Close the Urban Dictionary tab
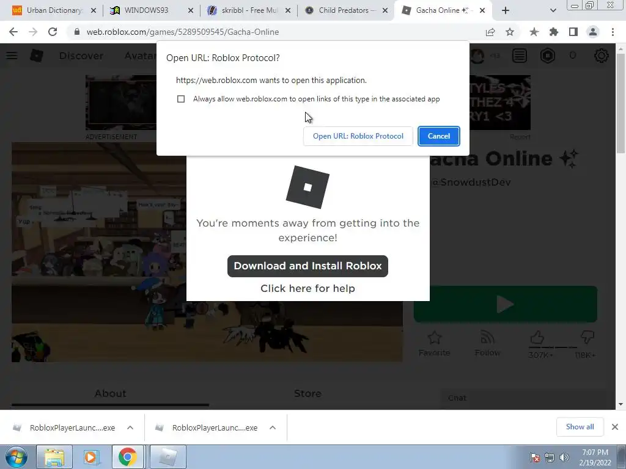Viewport: 626px width, 469px height. [94, 10]
